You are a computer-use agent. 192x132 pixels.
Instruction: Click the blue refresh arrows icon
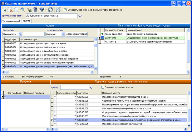[51, 10]
